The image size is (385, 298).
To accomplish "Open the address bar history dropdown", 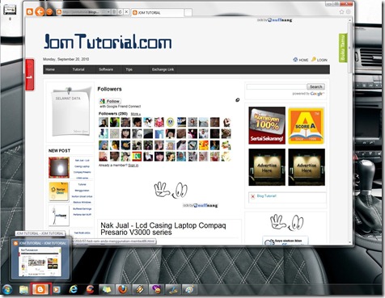I will [x=108, y=12].
